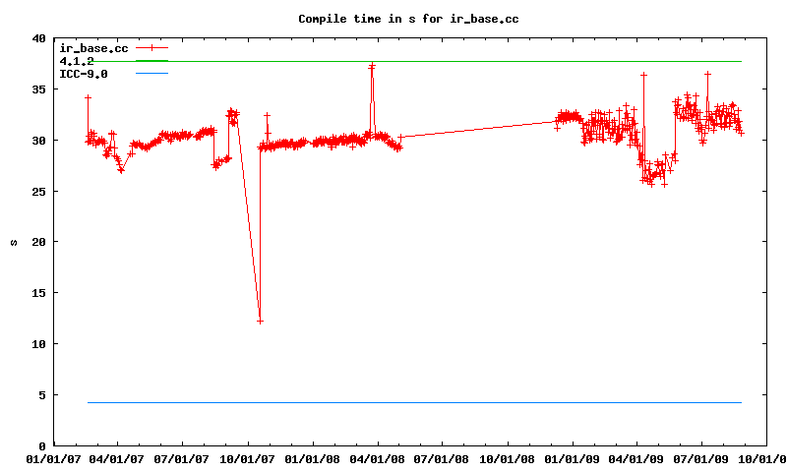787x472 pixels.
Task: Click the 07/01/09 x-axis date label
Action: coord(700,458)
